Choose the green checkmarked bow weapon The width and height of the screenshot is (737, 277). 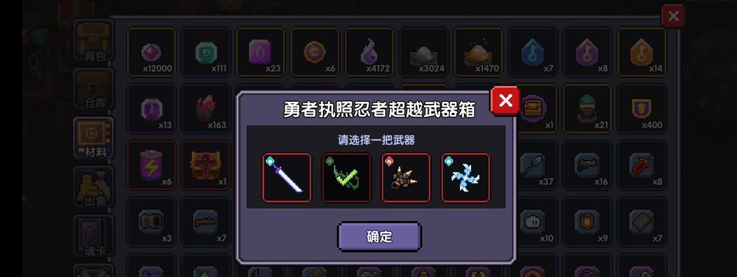[x=346, y=178]
